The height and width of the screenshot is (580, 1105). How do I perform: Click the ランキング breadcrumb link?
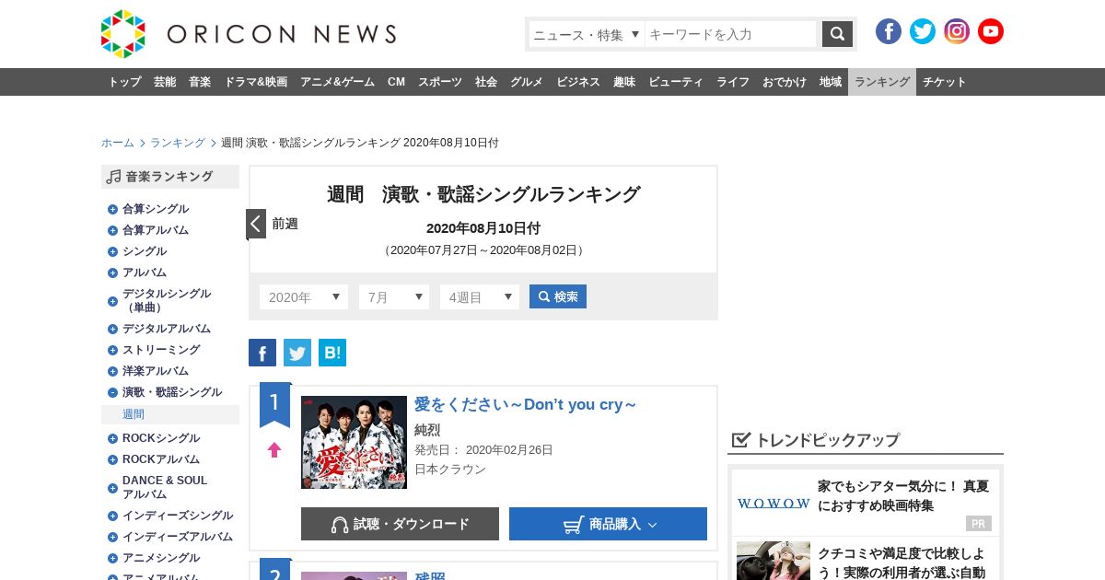tap(178, 143)
